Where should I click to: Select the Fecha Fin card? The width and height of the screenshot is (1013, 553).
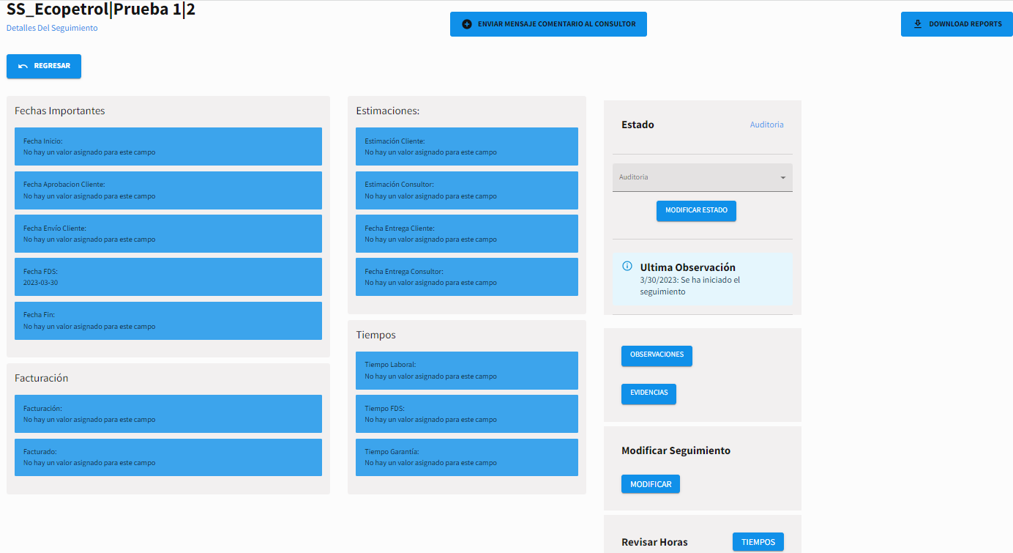pos(168,321)
